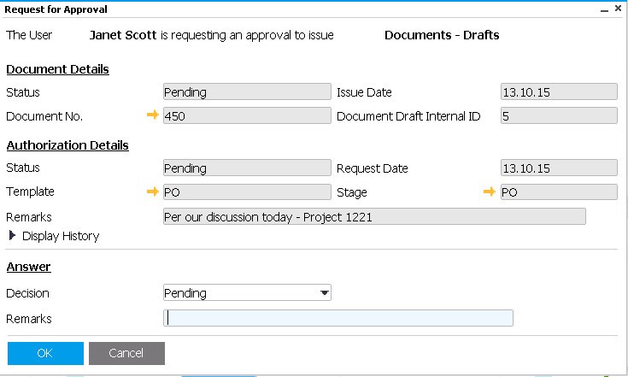
Task: Click the Issue Date field
Action: pyautogui.click(x=559, y=92)
